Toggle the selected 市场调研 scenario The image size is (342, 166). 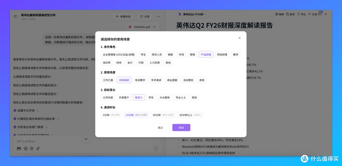pos(124,80)
